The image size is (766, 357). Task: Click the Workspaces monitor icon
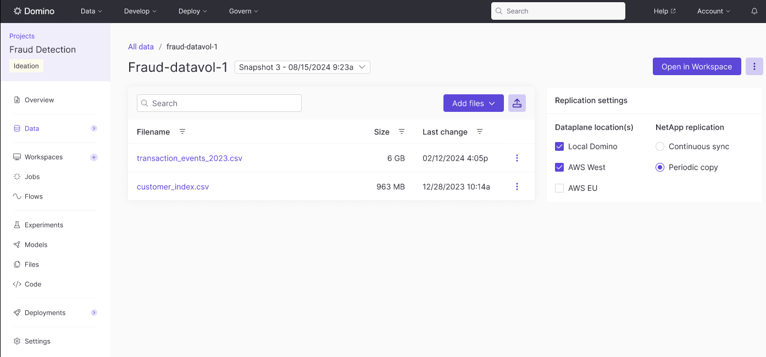point(17,157)
